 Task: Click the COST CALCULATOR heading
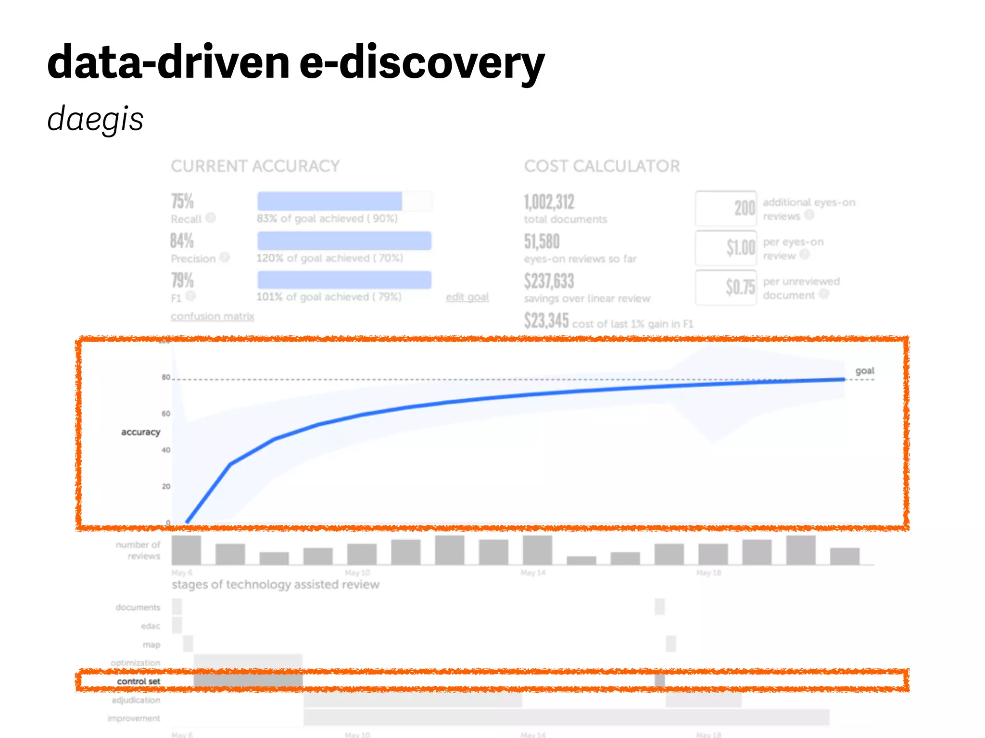(x=602, y=166)
